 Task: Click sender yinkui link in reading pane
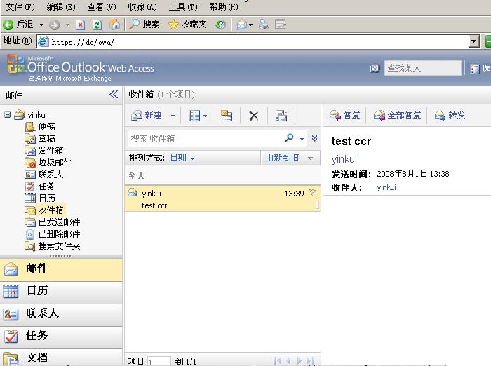click(344, 159)
